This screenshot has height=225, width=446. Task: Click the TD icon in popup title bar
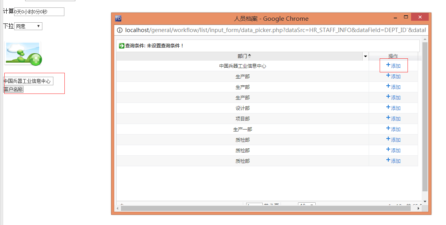[x=118, y=19]
